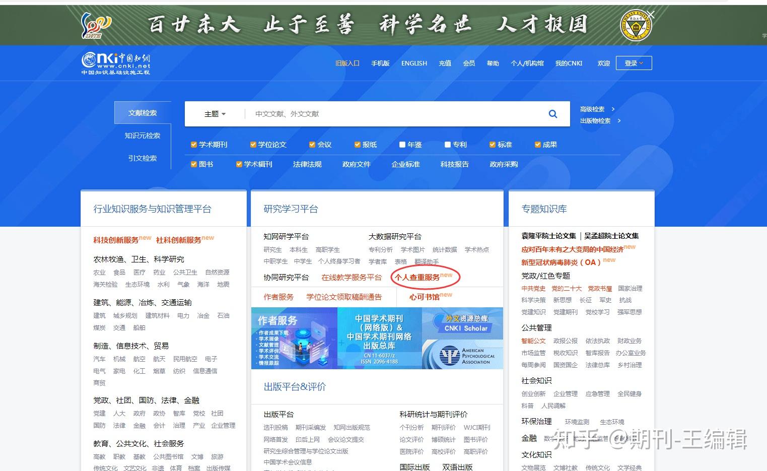Switch to ENGLISH version
The image size is (767, 471).
click(x=414, y=63)
